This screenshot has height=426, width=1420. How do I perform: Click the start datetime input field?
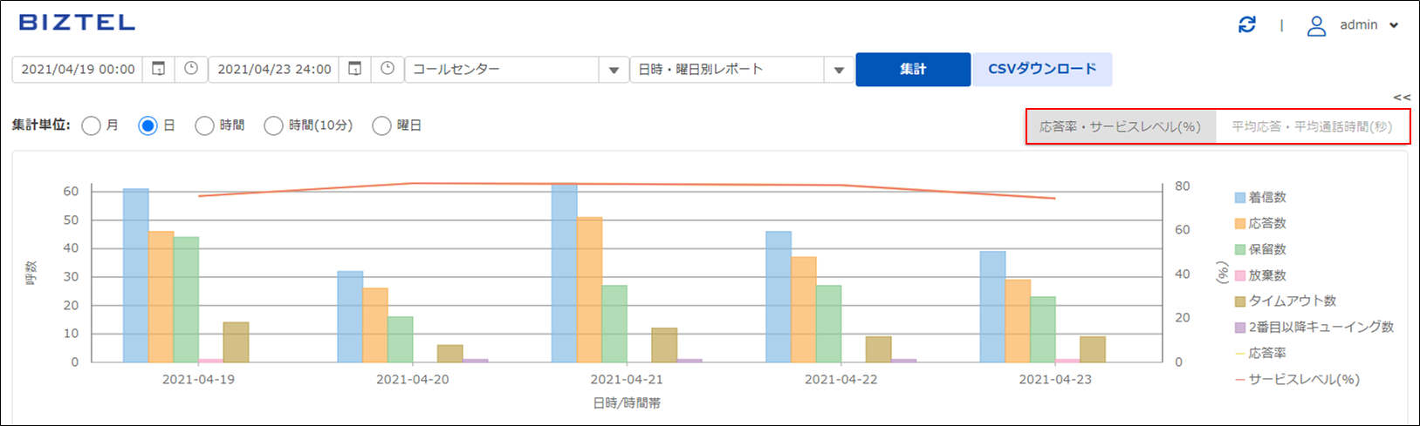click(x=78, y=70)
